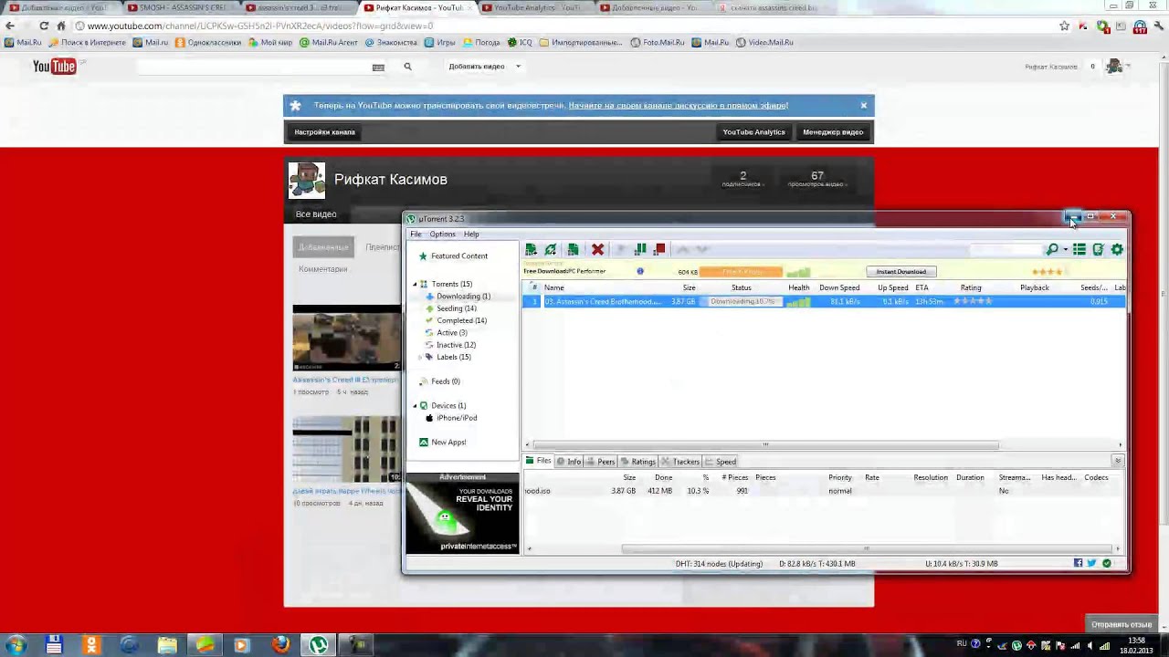Click the info icon beside PC Performer

640,271
